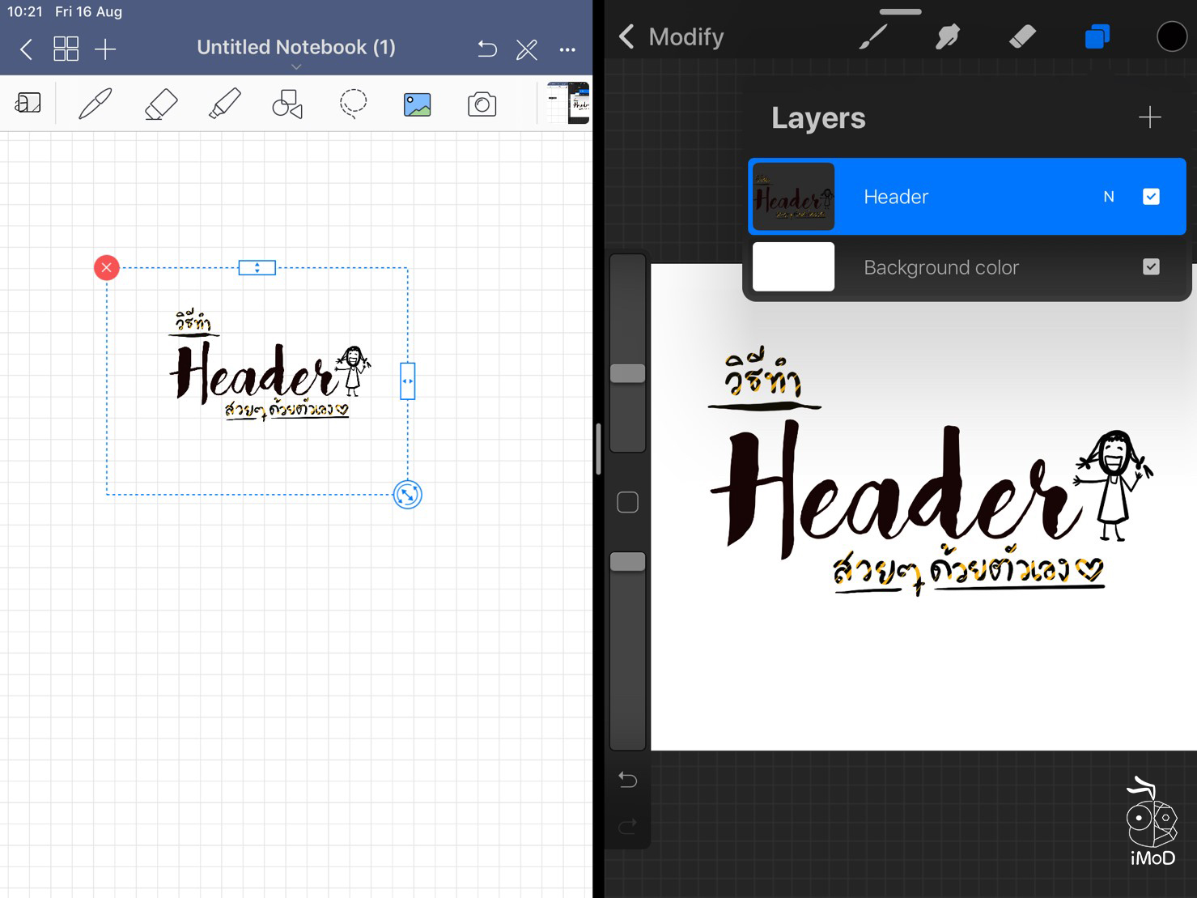Open the blend mode selector labeled N

point(1108,196)
